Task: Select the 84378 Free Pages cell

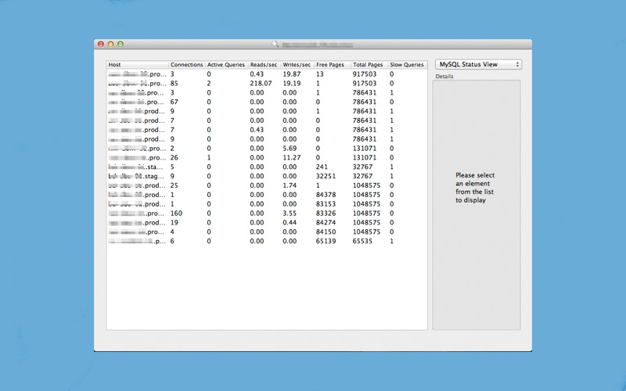Action: 326,195
